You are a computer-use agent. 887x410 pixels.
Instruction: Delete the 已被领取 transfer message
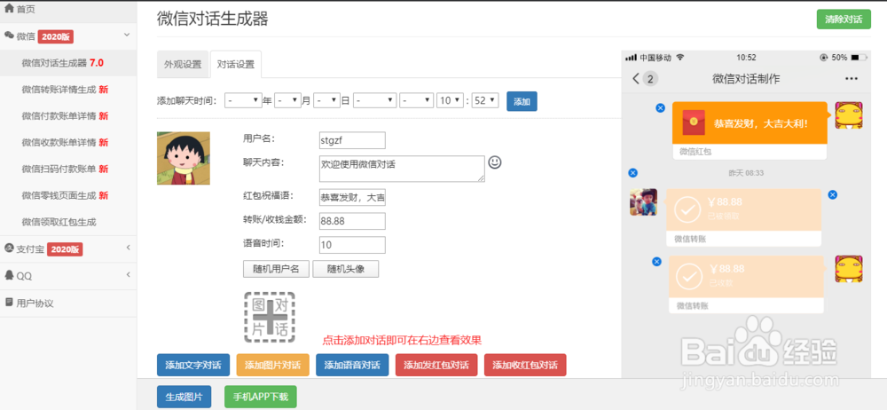click(x=832, y=194)
